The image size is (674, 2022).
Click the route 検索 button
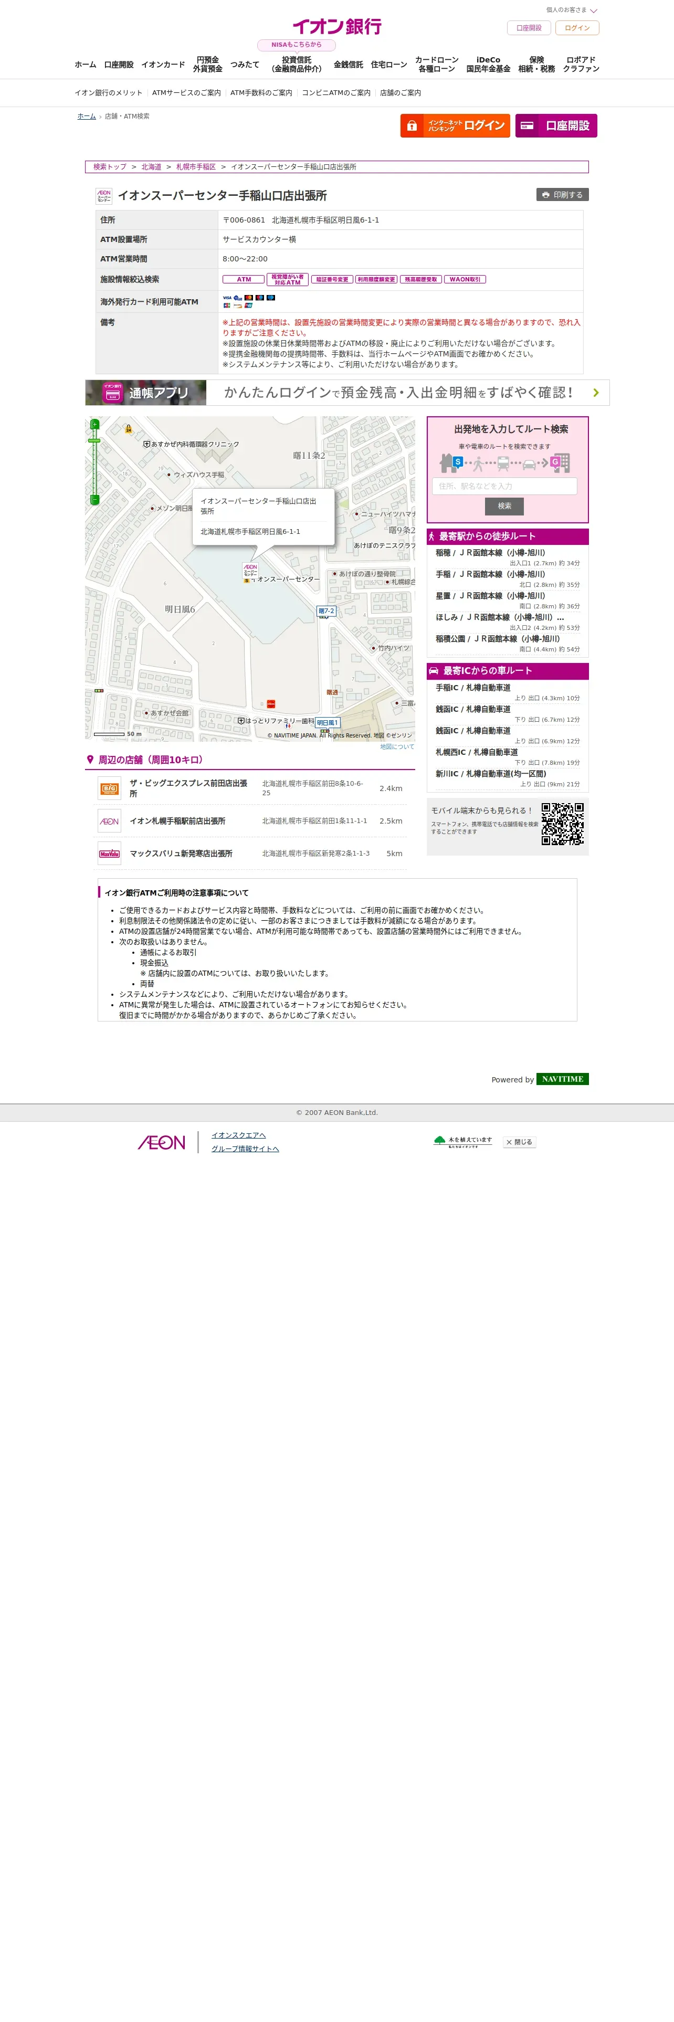click(x=504, y=506)
